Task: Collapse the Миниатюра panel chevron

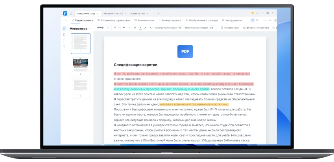Action: tap(90, 29)
